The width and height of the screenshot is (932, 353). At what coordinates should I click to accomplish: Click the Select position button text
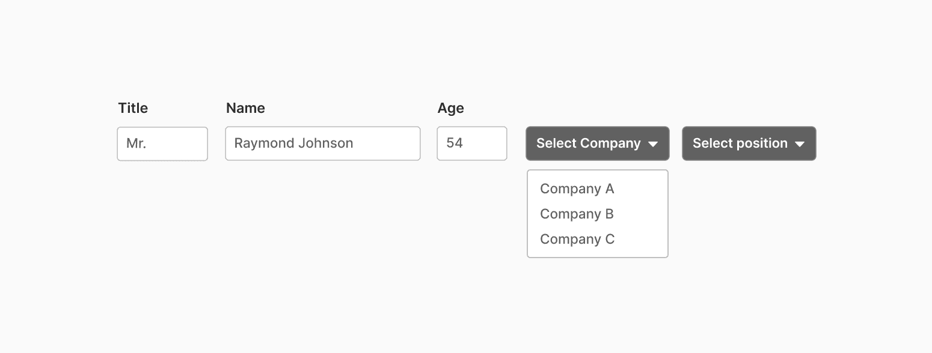(x=740, y=143)
